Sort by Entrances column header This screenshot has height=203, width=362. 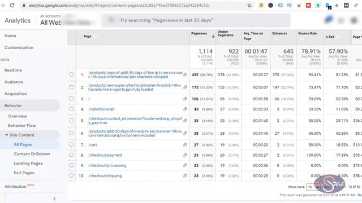pyautogui.click(x=279, y=33)
